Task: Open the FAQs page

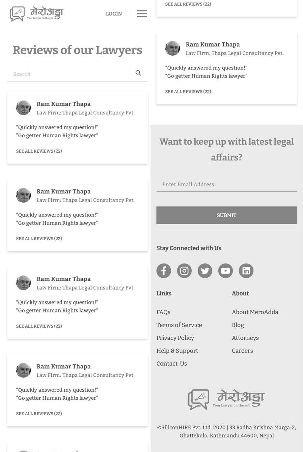Action: point(163,312)
